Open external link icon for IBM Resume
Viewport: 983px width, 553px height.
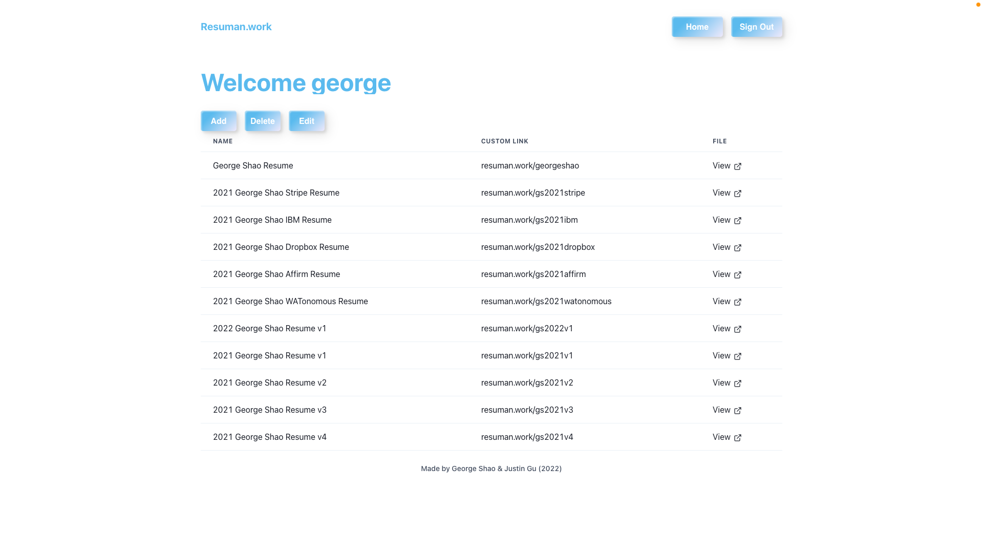tap(737, 221)
